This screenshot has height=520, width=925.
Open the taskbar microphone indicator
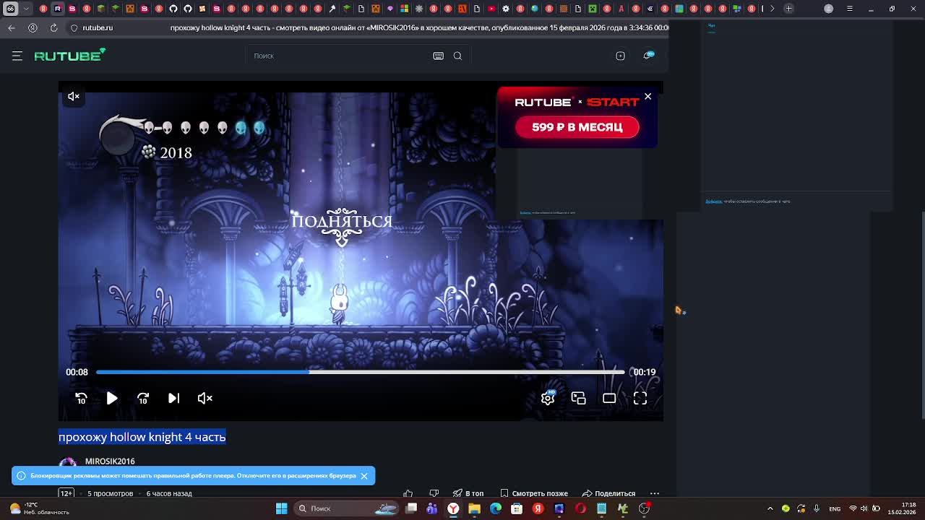(x=817, y=508)
